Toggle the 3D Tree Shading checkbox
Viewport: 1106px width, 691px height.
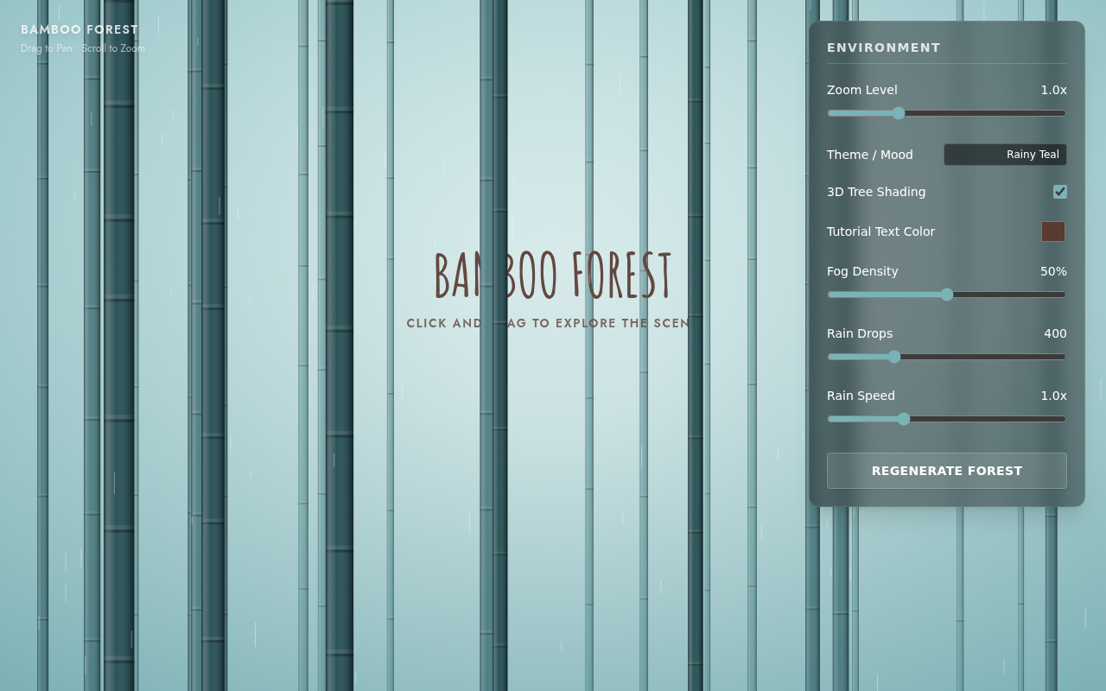click(1060, 192)
